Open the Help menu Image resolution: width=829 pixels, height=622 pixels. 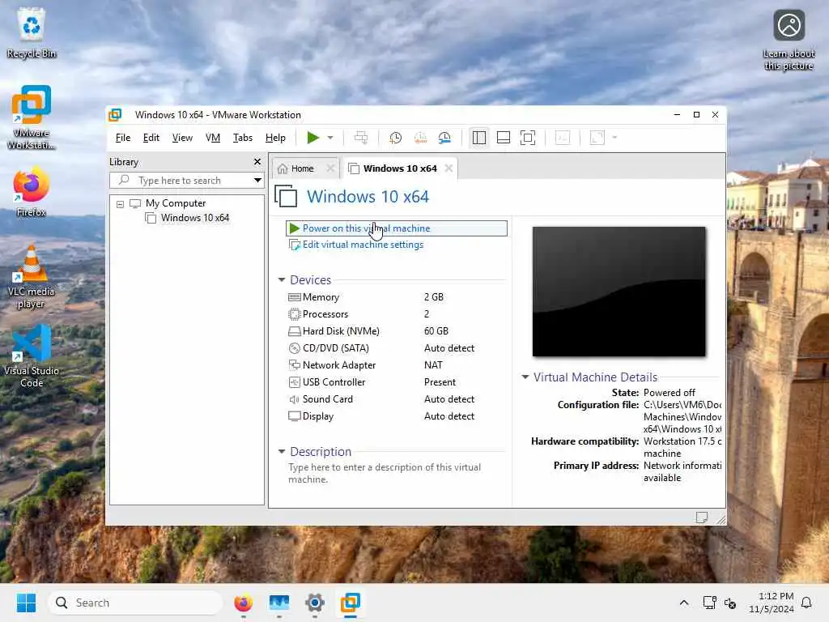coord(275,138)
